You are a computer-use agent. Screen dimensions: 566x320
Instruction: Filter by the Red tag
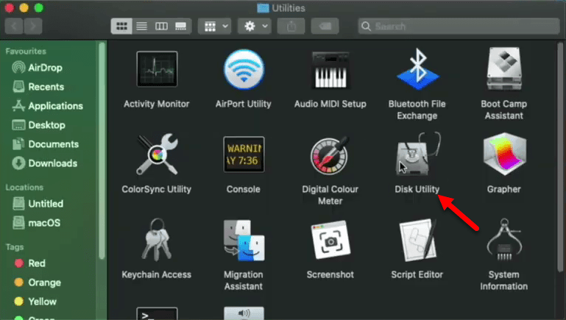[29, 263]
